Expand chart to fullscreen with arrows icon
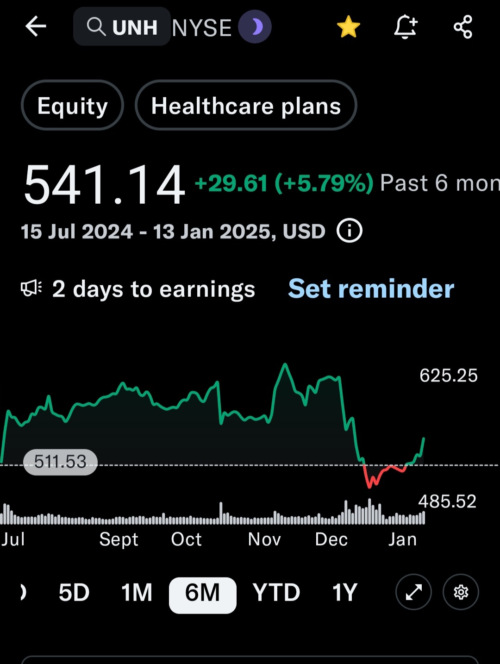Screen dimensions: 500x664 tap(413, 592)
